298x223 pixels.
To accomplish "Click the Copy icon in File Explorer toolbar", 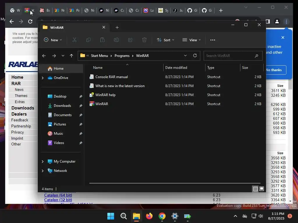I will click(x=88, y=40).
